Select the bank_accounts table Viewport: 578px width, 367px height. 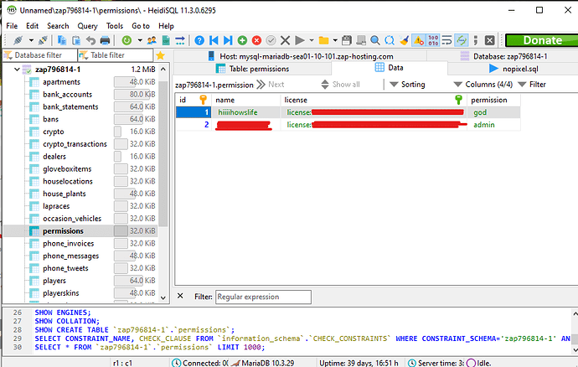[68, 95]
